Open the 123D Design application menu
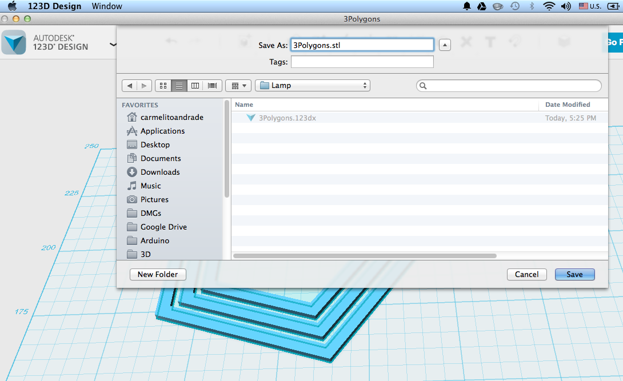Screen dimensions: 623x381 tap(54, 6)
